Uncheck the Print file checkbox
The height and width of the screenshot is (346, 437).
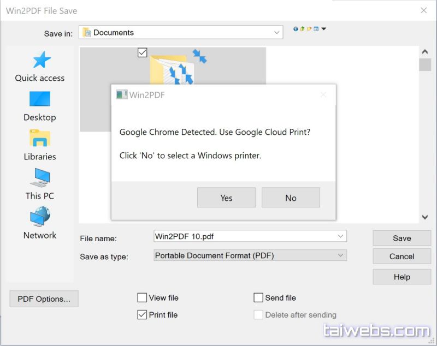pyautogui.click(x=142, y=315)
